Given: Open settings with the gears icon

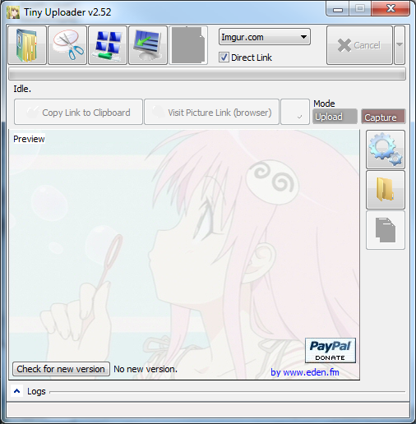Looking at the screenshot, I should (386, 150).
